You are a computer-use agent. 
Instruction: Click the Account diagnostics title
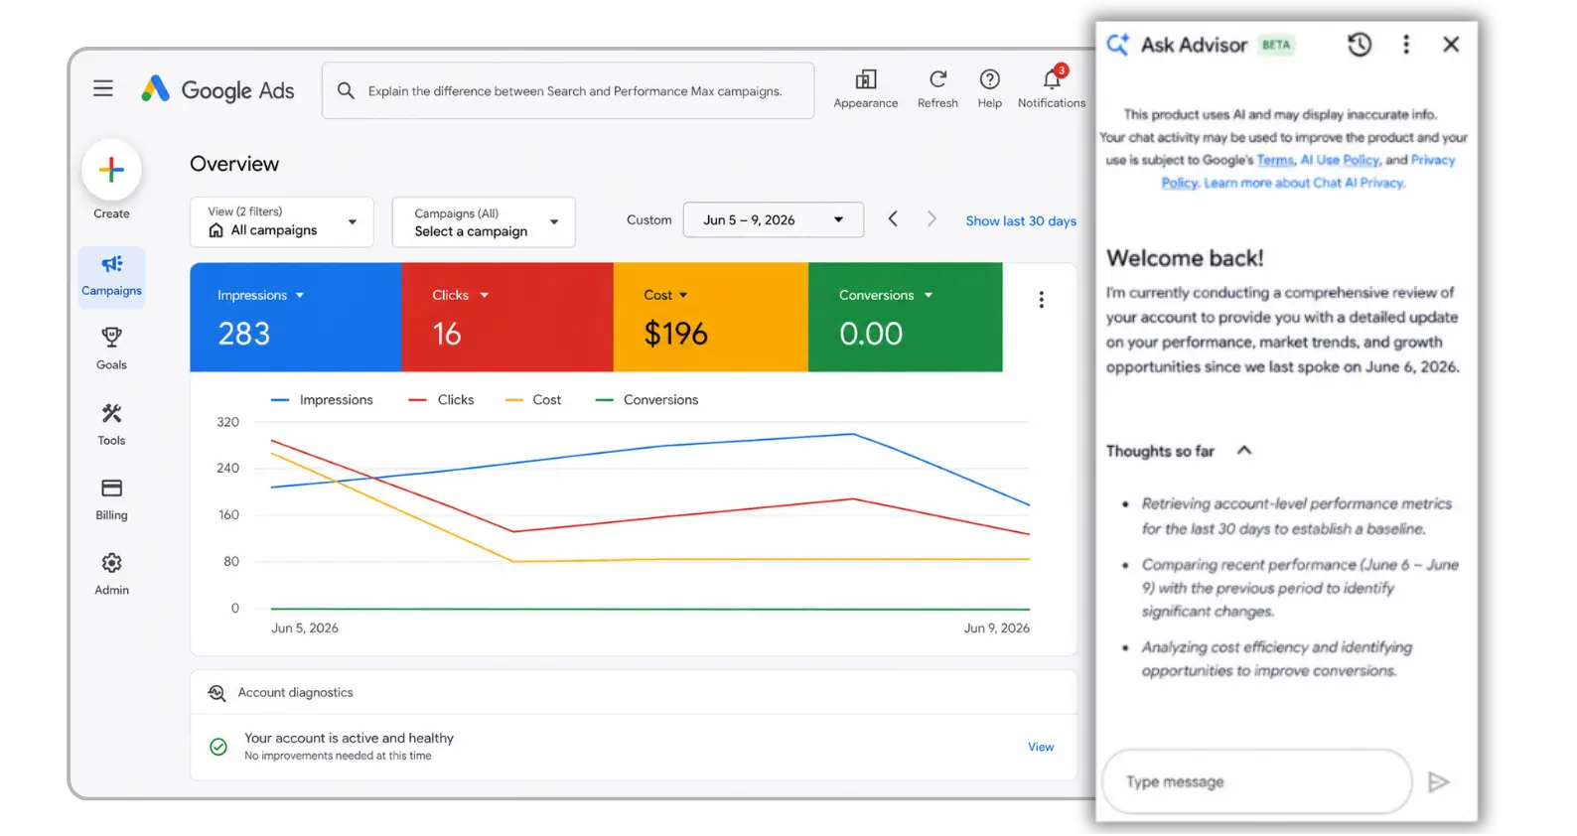coord(296,693)
